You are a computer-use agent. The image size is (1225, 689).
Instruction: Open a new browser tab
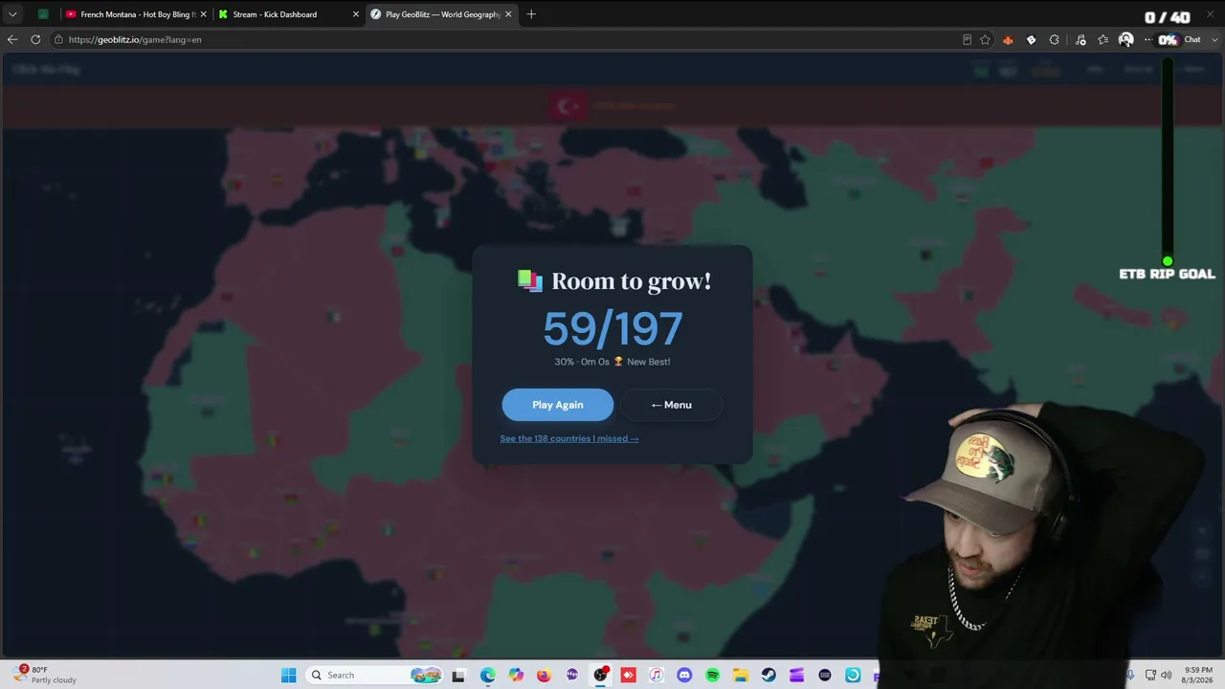click(531, 14)
